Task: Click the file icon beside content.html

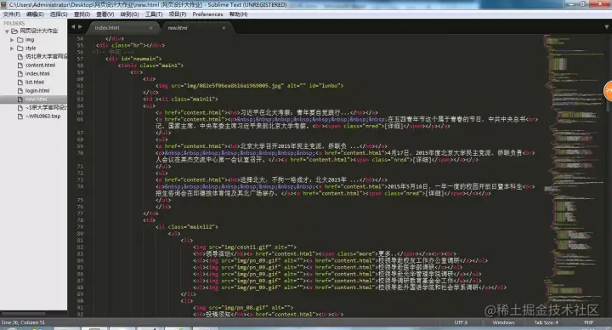Action: [20, 65]
